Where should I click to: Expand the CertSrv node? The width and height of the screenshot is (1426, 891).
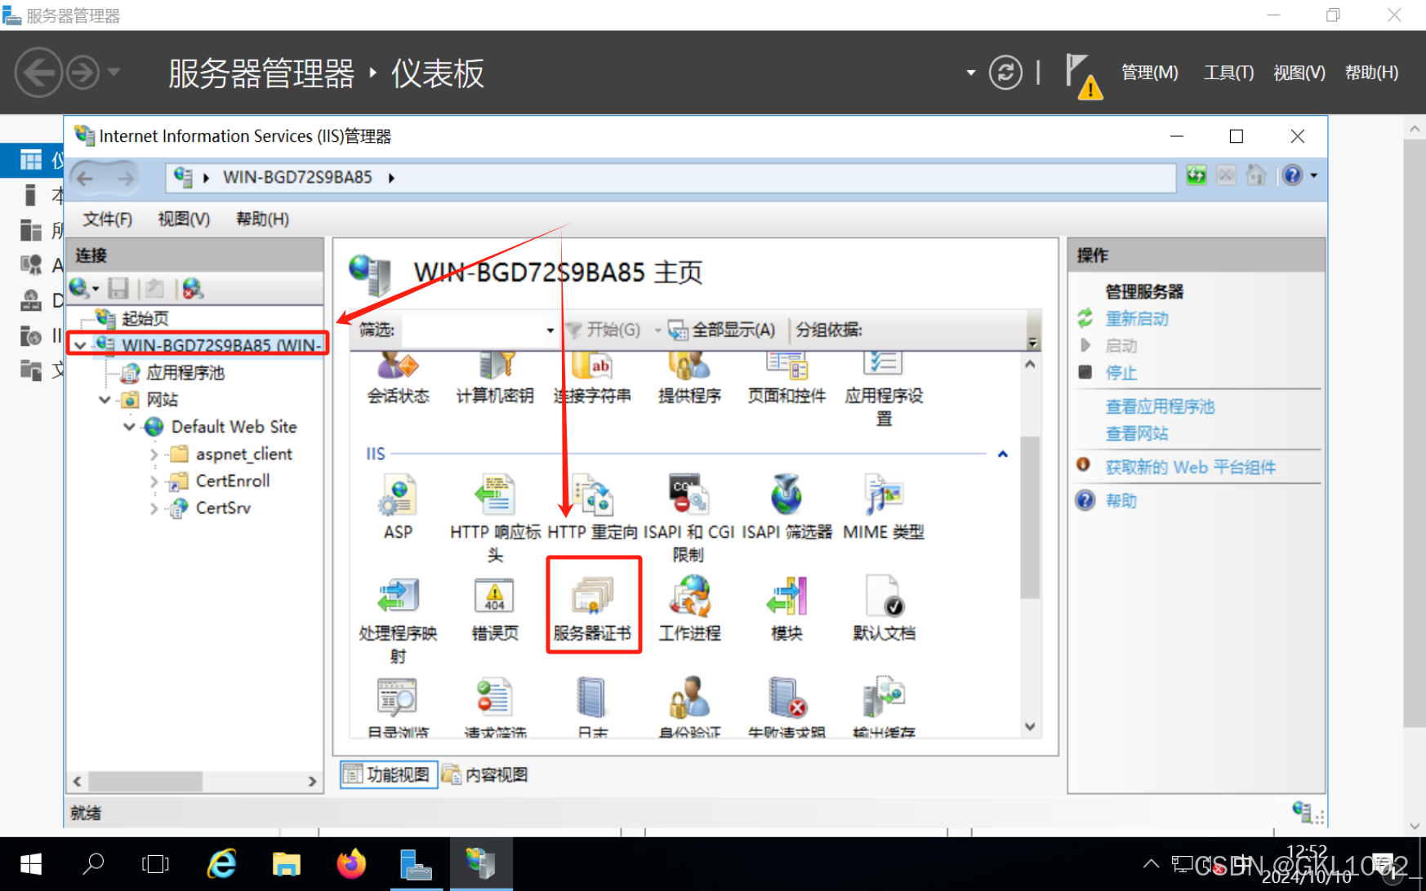[154, 508]
